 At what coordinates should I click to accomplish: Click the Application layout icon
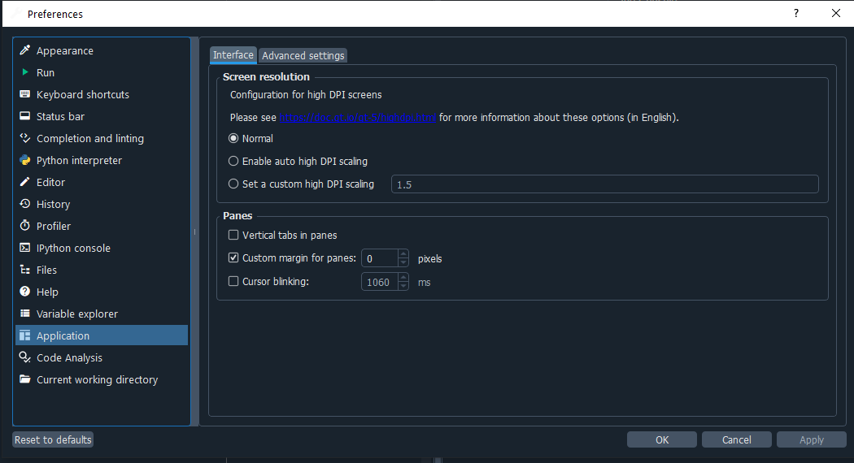pyautogui.click(x=24, y=335)
